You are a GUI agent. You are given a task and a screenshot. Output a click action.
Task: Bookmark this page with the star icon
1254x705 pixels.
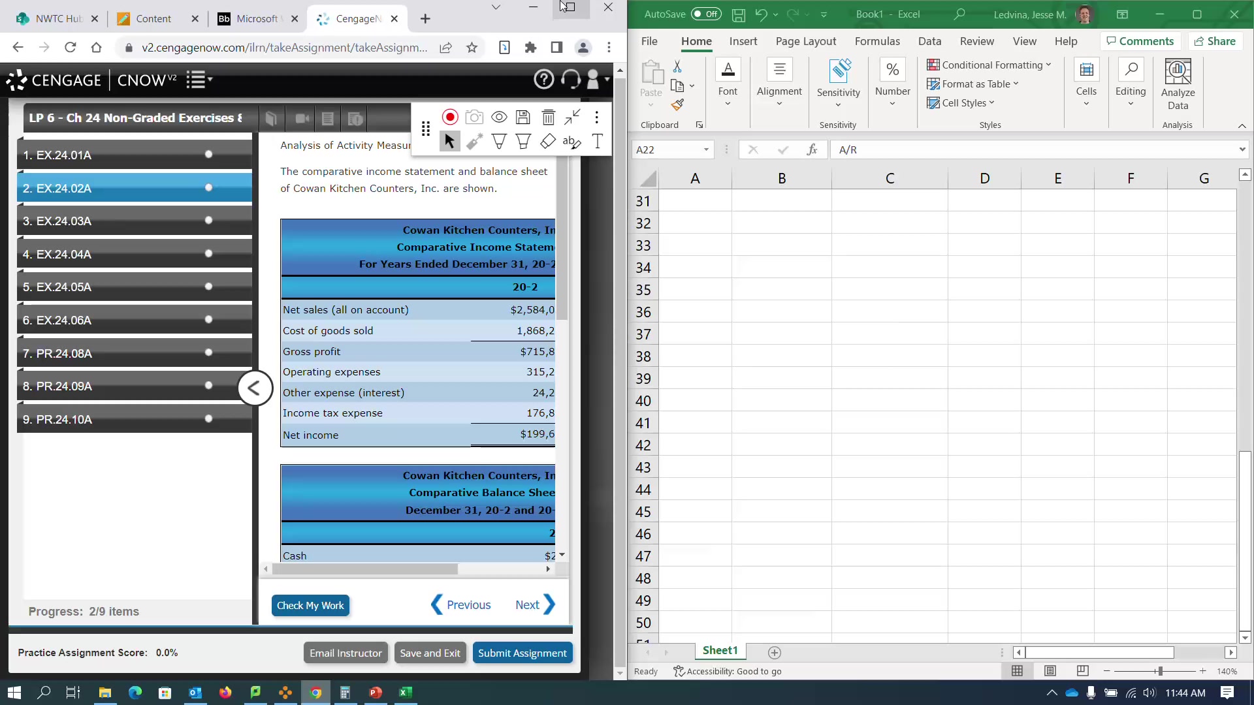(x=472, y=47)
